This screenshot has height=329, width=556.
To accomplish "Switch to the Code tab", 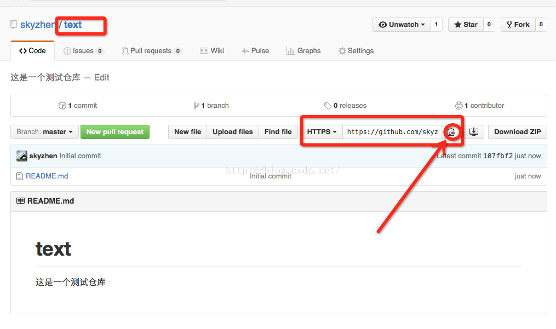I will click(x=33, y=51).
